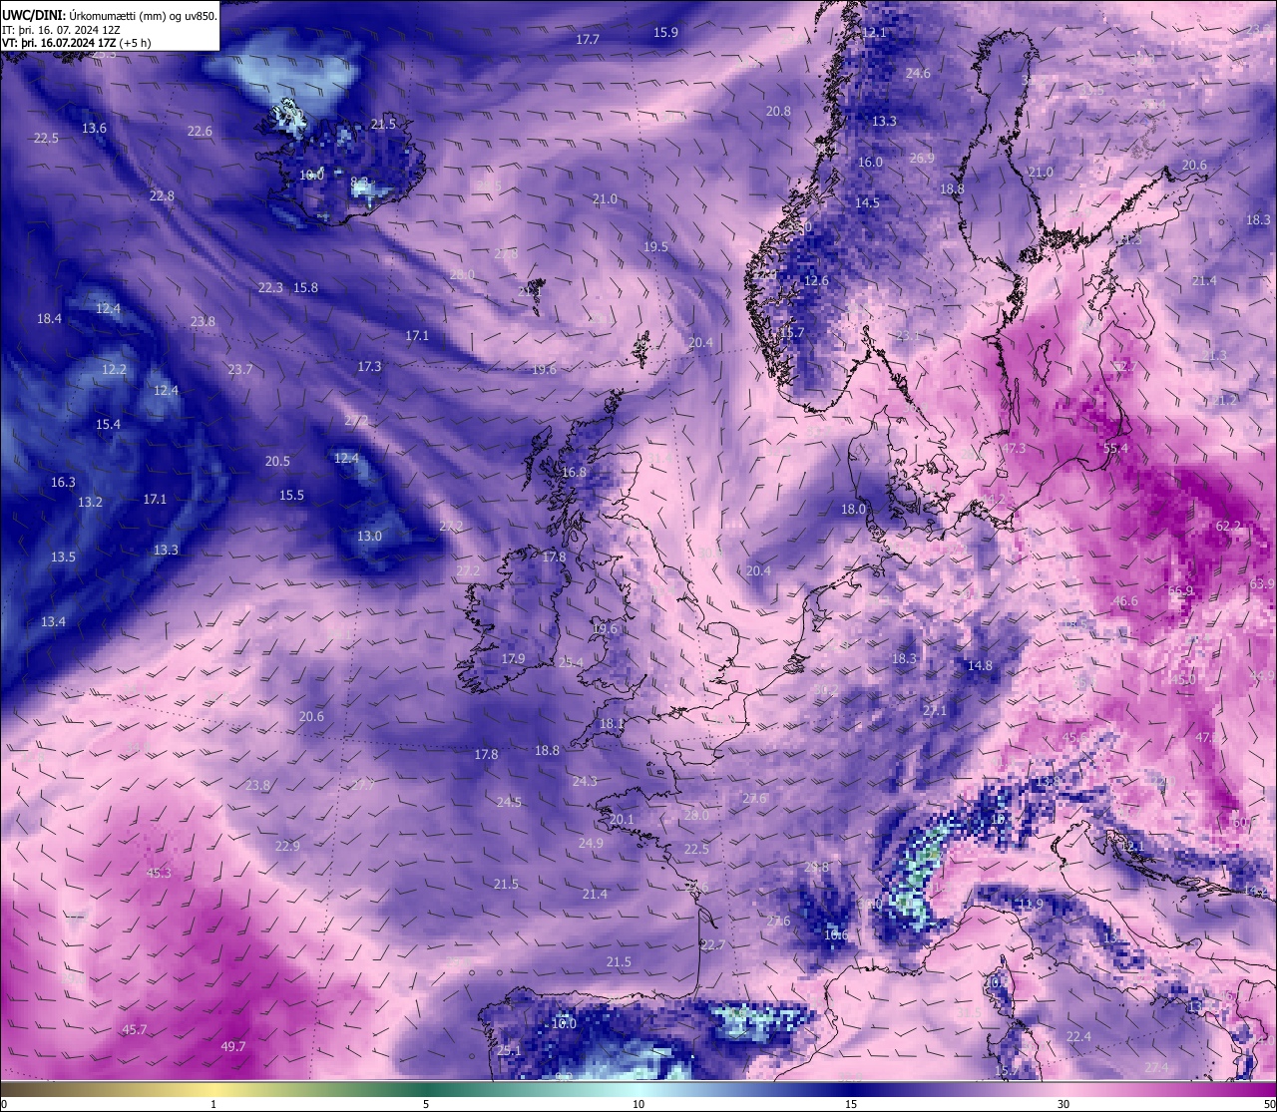Click the 20.8 value label
The height and width of the screenshot is (1112, 1277).
coord(778,112)
